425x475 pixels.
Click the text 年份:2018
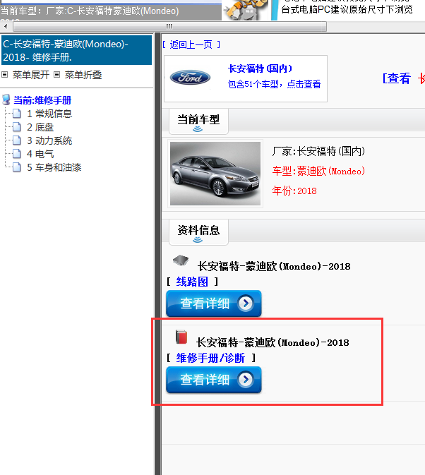click(x=294, y=191)
